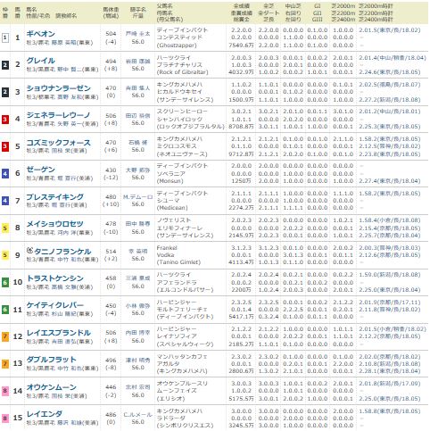Open horse page for コズミックフォース
Image resolution: width=430 pixels, height=431 pixels.
[x=59, y=143]
